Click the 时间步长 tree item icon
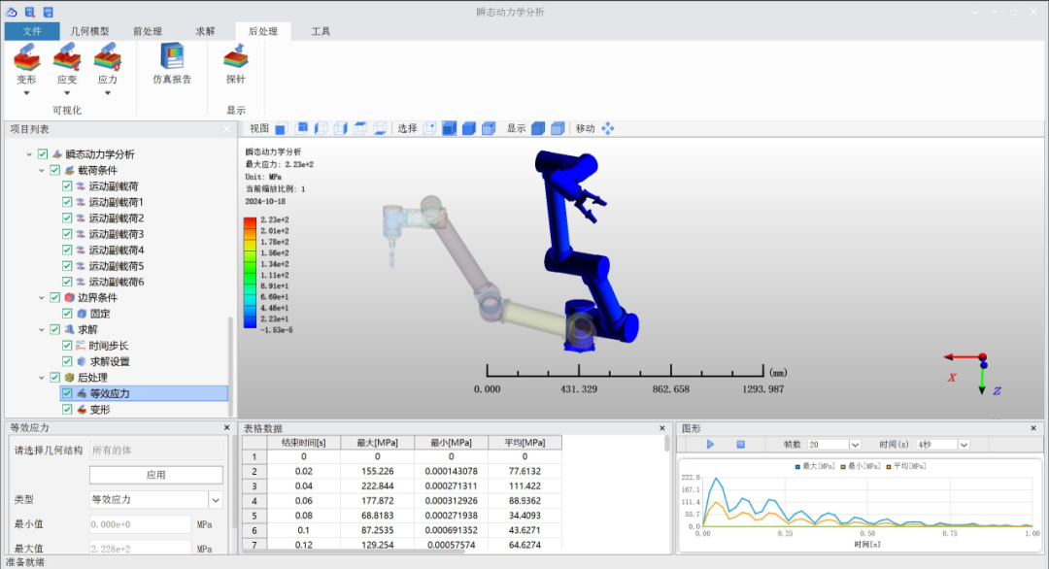This screenshot has height=569, width=1049. tap(82, 346)
